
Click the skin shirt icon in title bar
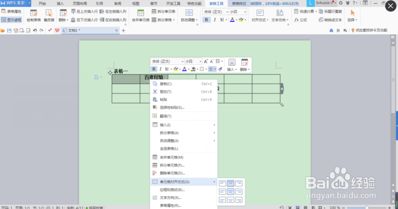(348, 3)
